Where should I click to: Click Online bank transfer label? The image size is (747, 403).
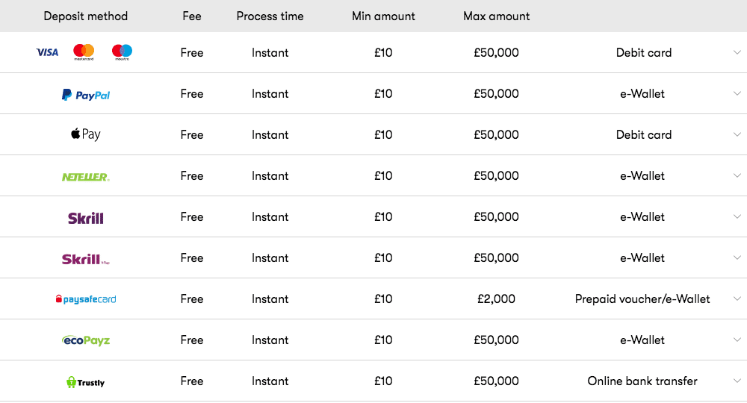coord(642,381)
